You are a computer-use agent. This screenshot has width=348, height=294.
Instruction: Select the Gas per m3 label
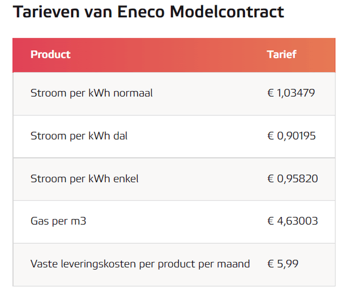tap(58, 221)
